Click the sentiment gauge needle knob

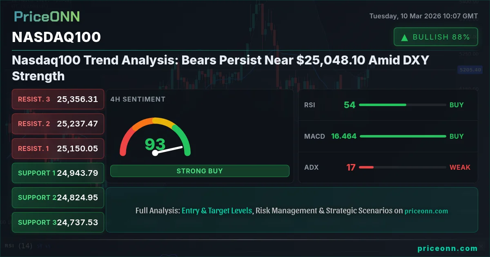click(x=155, y=153)
